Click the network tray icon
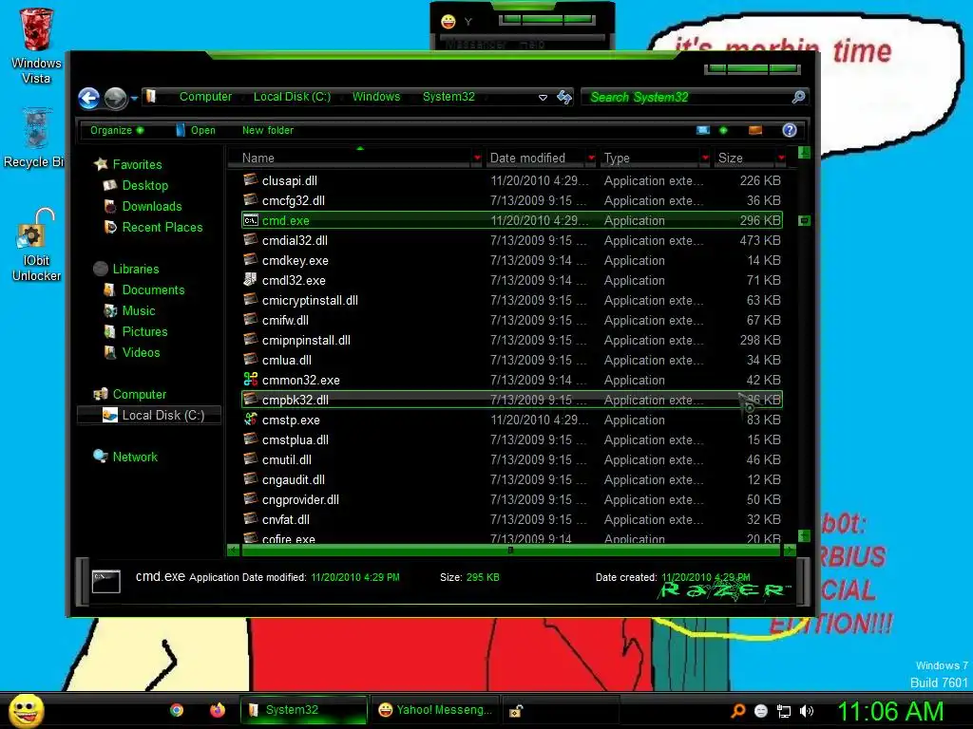This screenshot has height=729, width=973. [784, 711]
